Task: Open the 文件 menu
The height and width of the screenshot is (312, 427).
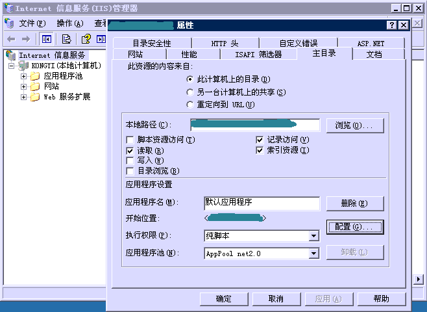Action: tap(32, 23)
